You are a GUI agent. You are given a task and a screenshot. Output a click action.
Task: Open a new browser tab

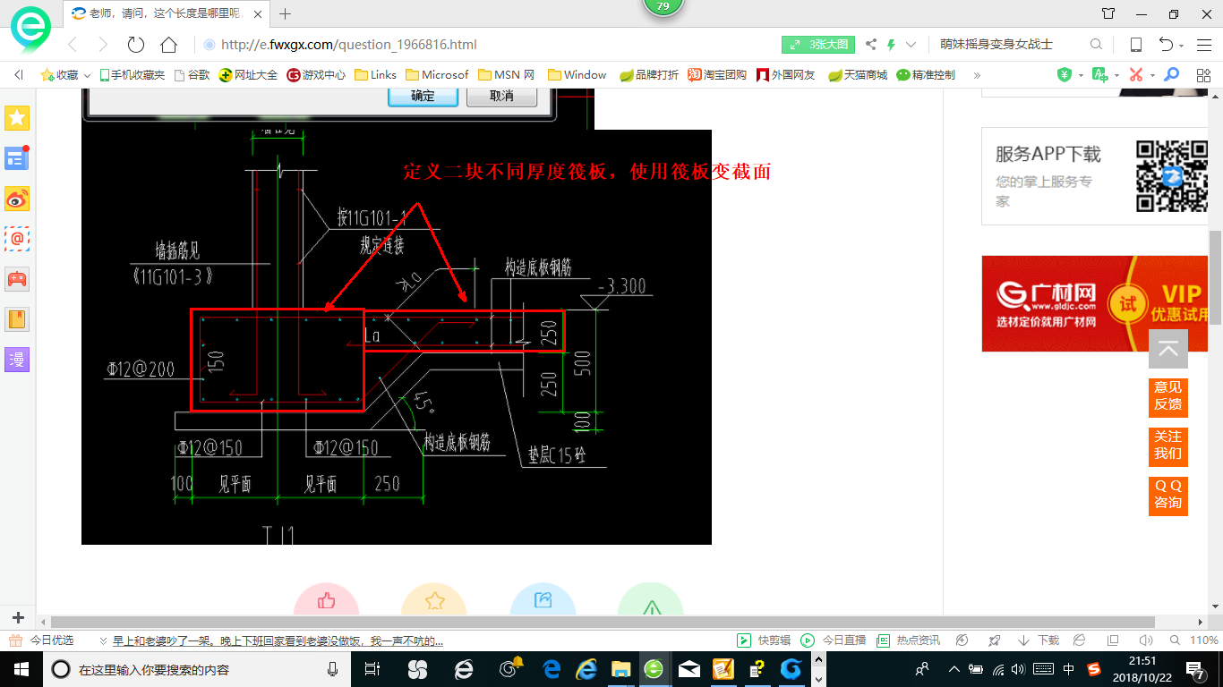[x=286, y=13]
